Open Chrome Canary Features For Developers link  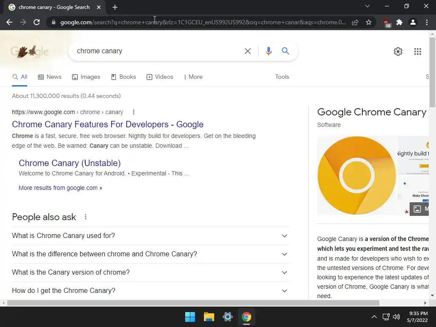pos(108,124)
